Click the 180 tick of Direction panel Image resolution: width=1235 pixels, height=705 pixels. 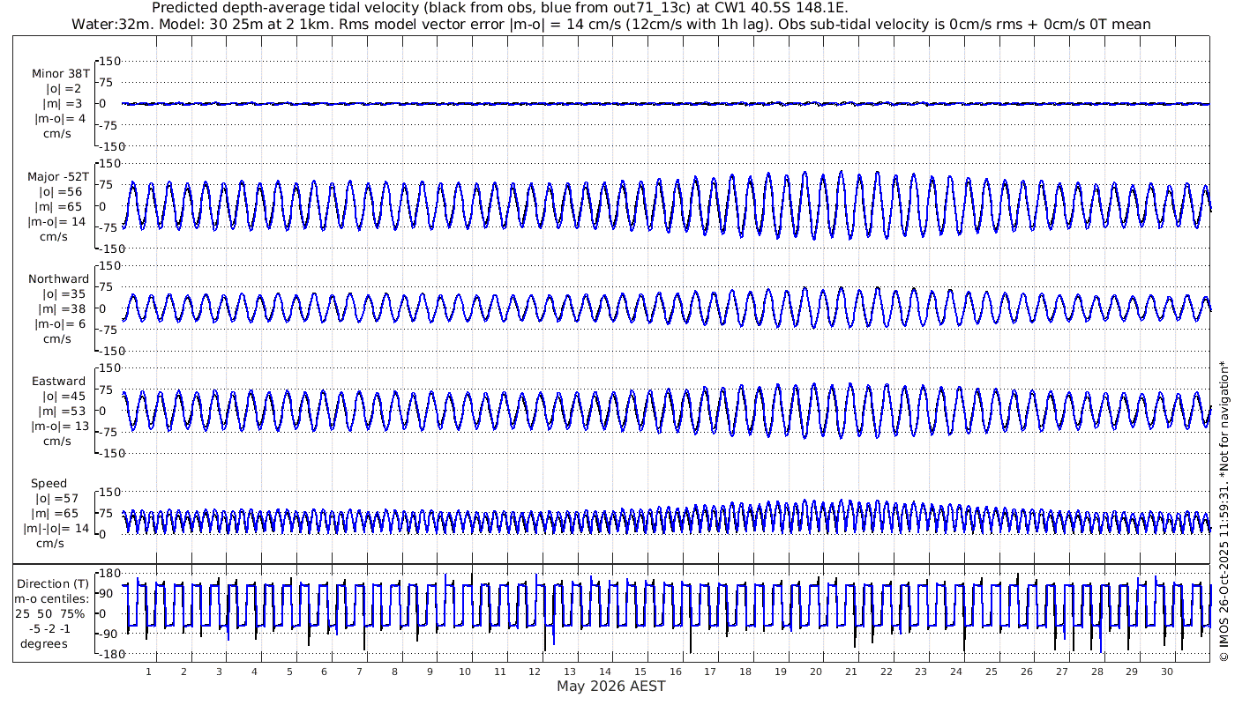[x=107, y=573]
